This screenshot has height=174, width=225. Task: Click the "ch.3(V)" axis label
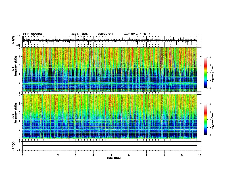click(x=14, y=146)
